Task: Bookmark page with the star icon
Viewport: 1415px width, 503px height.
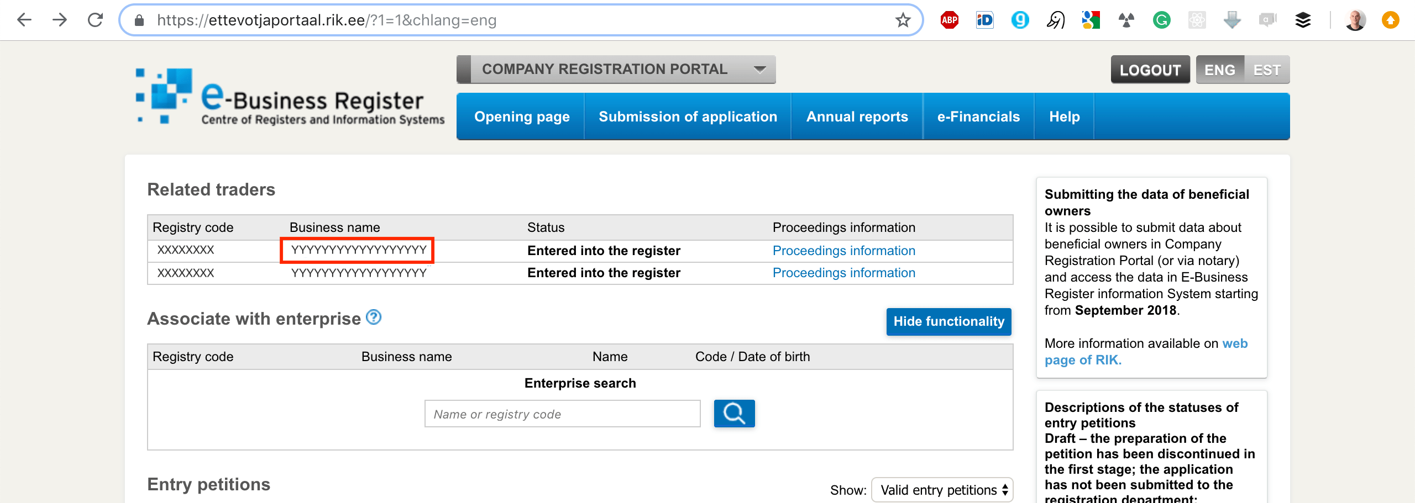Action: coord(903,20)
